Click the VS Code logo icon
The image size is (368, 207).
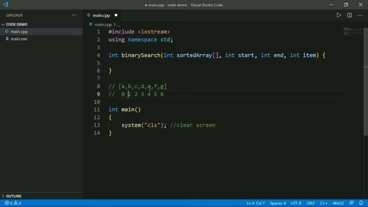[x=5, y=5]
